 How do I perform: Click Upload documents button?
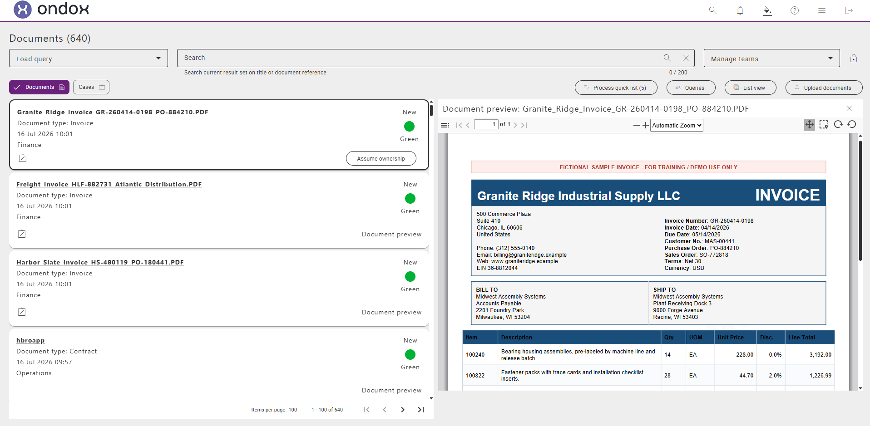pos(824,88)
